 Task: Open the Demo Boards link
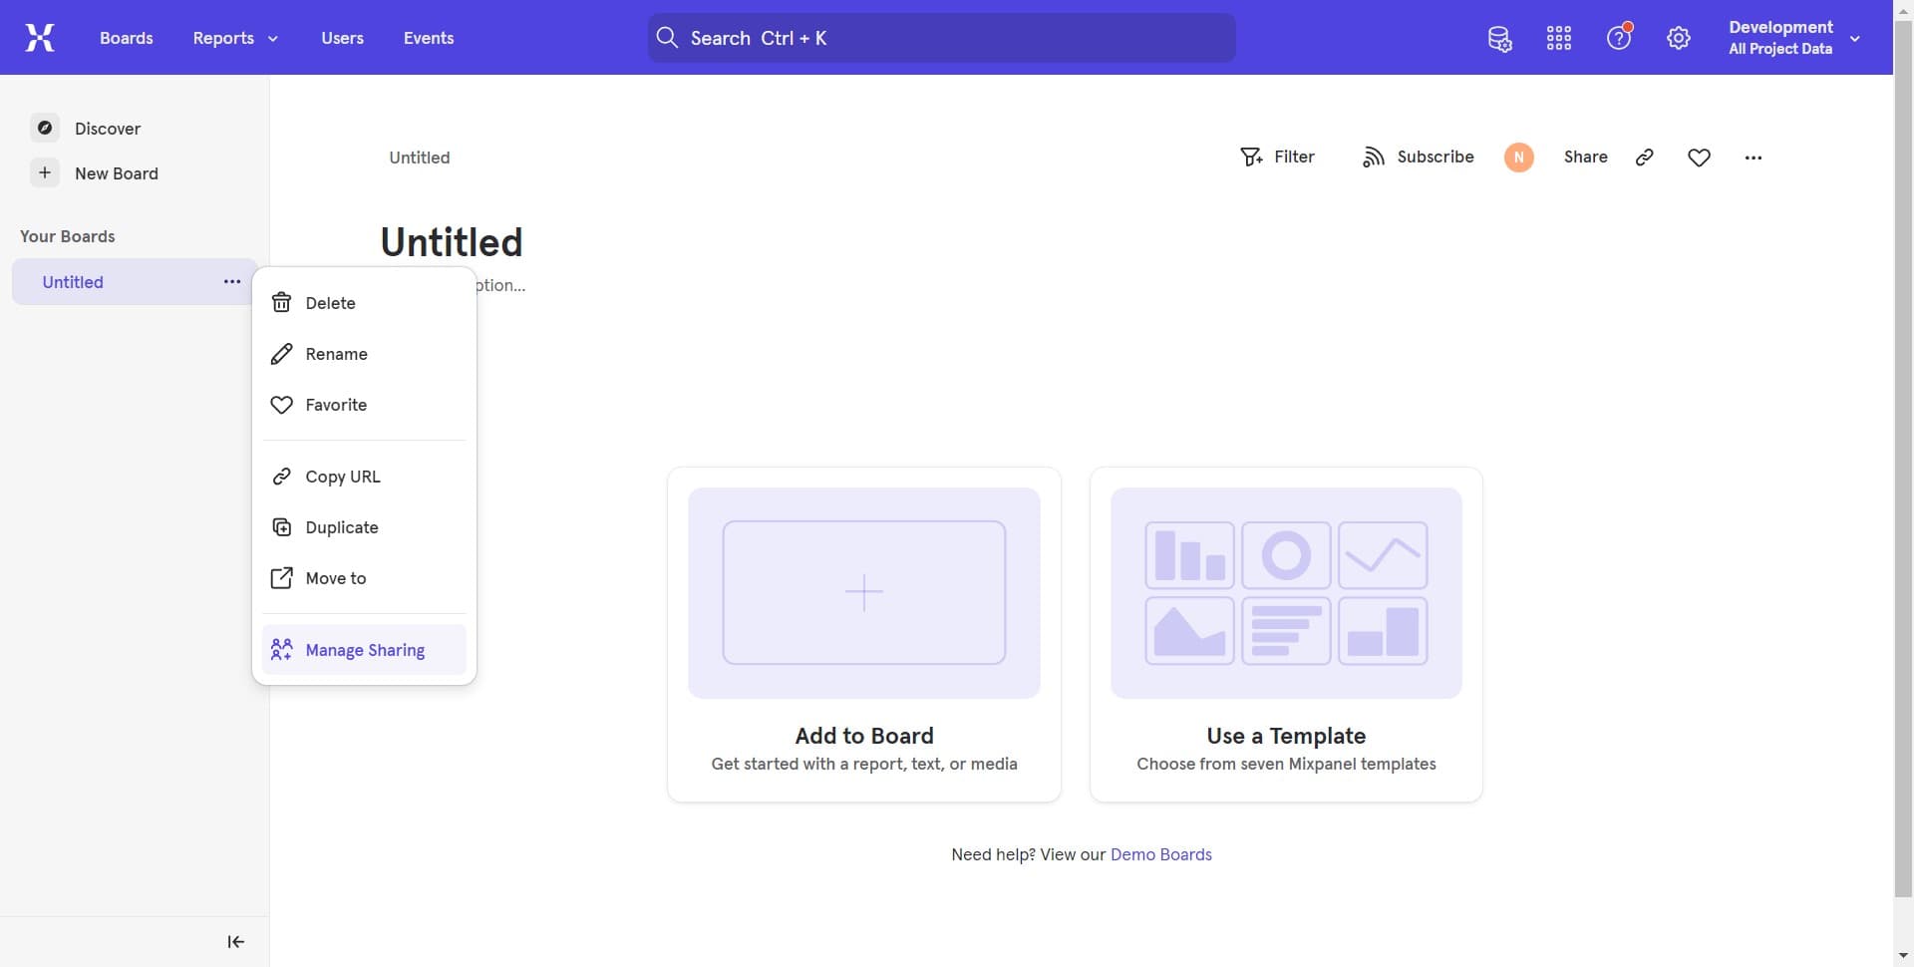pyautogui.click(x=1160, y=854)
